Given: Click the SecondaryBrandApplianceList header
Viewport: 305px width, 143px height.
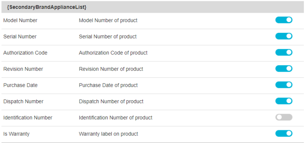Looking at the screenshot, I should [47, 7].
